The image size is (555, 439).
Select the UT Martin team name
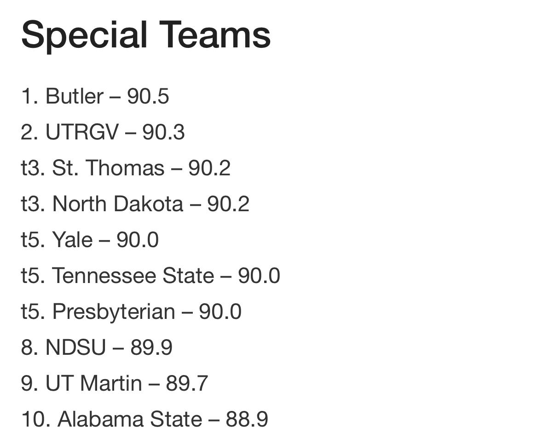tap(93, 383)
